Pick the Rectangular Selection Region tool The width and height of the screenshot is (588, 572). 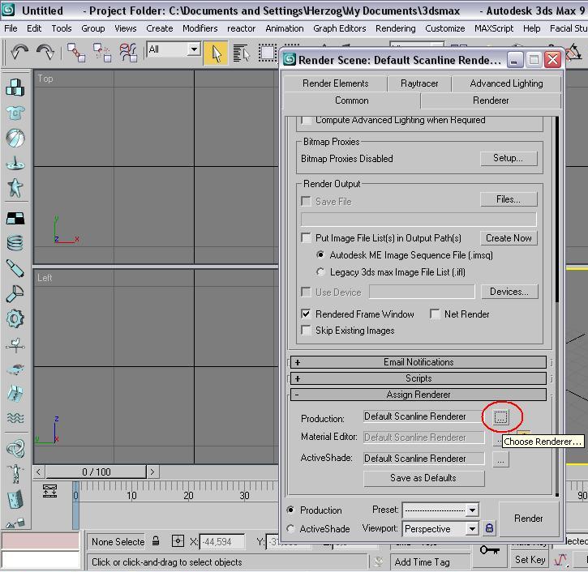[268, 53]
